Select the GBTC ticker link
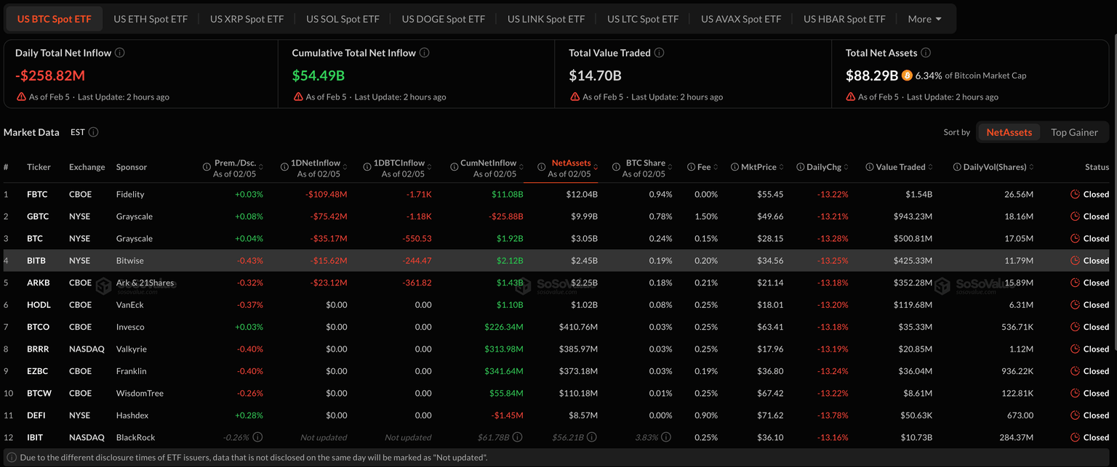The height and width of the screenshot is (467, 1117). click(38, 216)
